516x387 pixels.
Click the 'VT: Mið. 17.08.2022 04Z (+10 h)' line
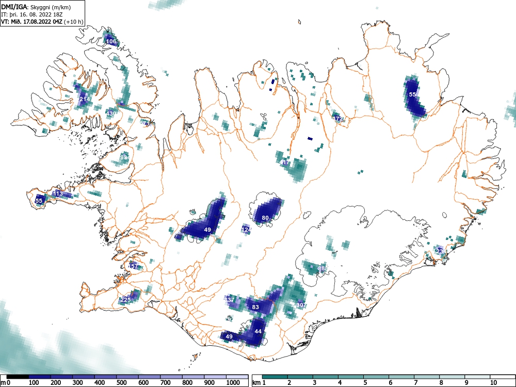click(42, 22)
